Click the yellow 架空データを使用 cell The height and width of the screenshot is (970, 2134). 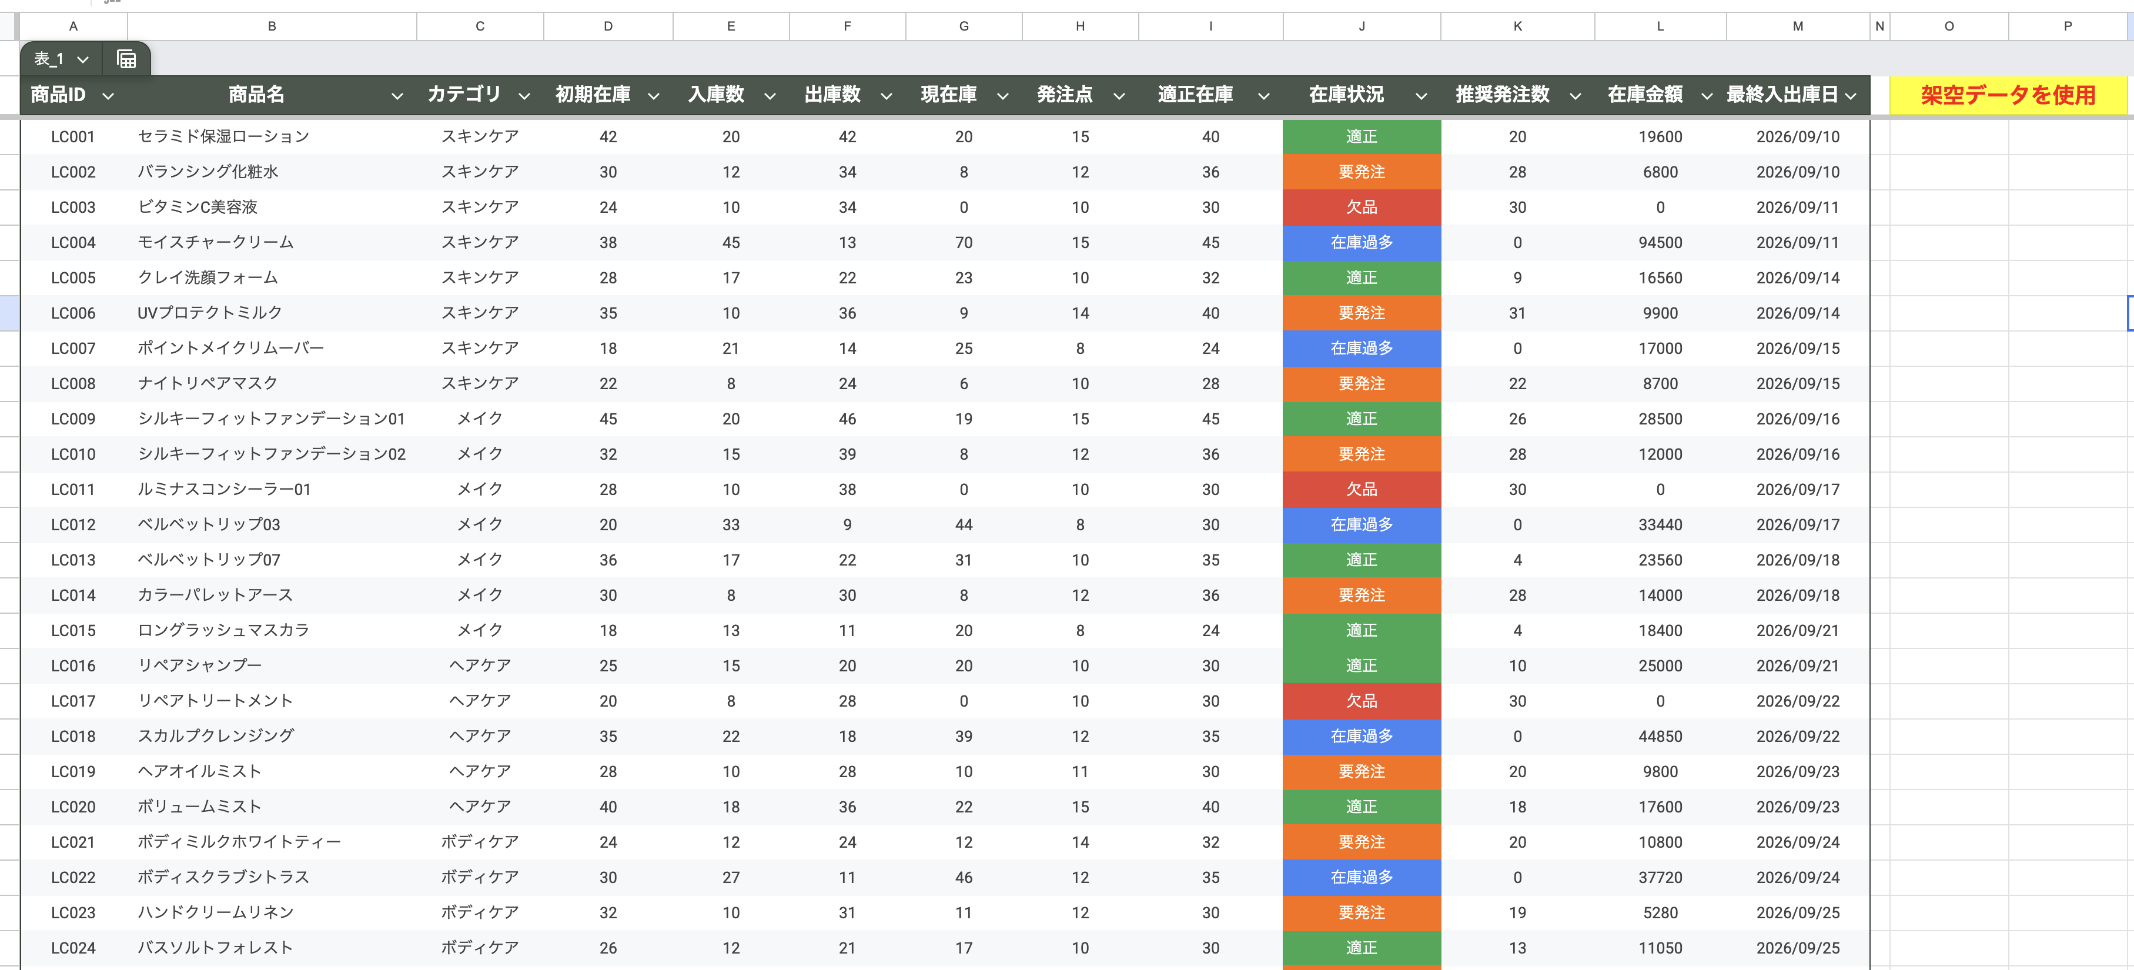click(x=2007, y=95)
